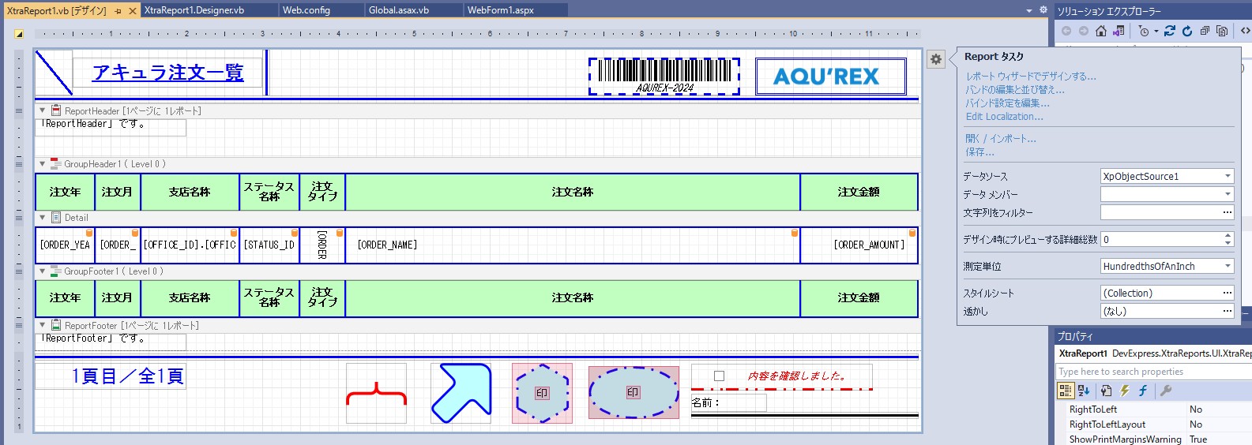
Task: Click the Collapse All icon in Solution Explorer
Action: pyautogui.click(x=1205, y=31)
